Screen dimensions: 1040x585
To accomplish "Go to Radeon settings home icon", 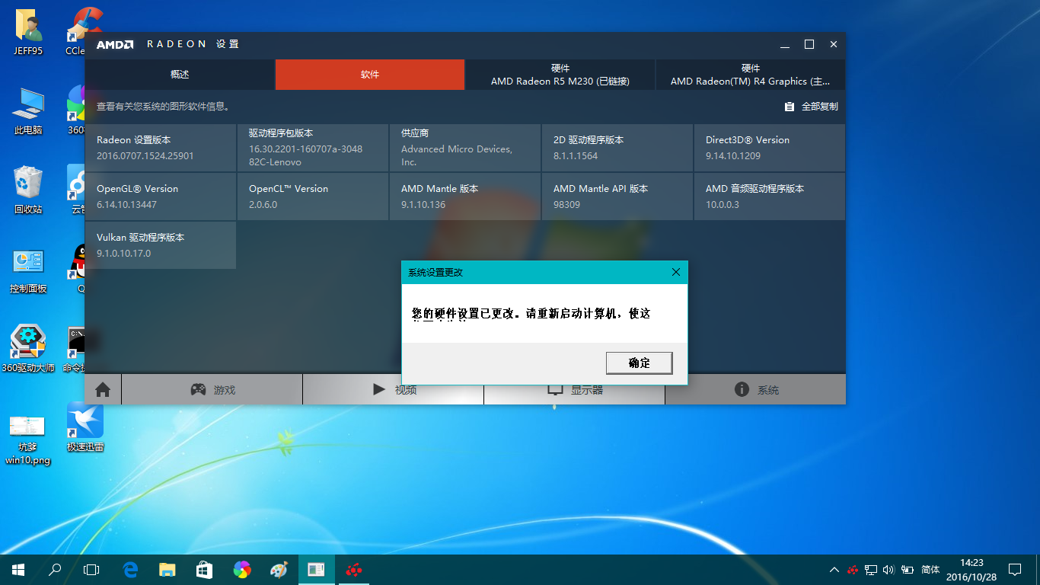I will (103, 389).
